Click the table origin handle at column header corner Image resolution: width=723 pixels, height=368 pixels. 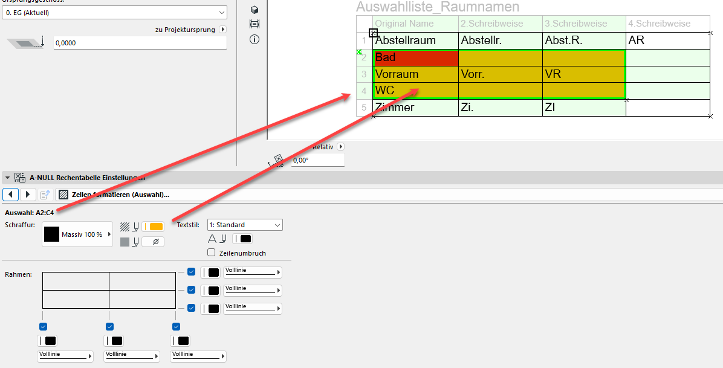pyautogui.click(x=374, y=33)
